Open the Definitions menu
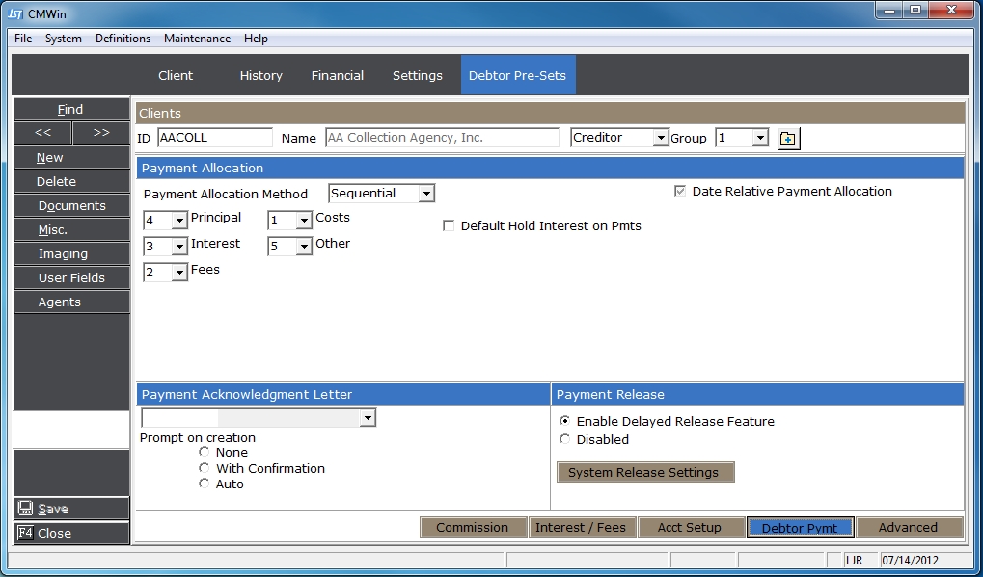The image size is (983, 577). [x=123, y=39]
